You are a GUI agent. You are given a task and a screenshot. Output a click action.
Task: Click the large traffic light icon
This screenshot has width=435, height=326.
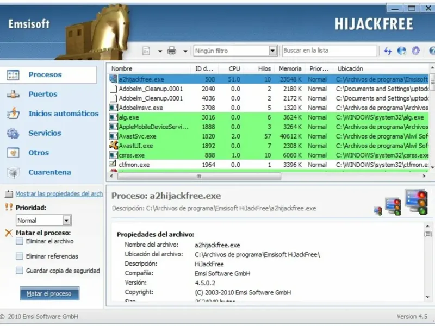click(x=416, y=202)
